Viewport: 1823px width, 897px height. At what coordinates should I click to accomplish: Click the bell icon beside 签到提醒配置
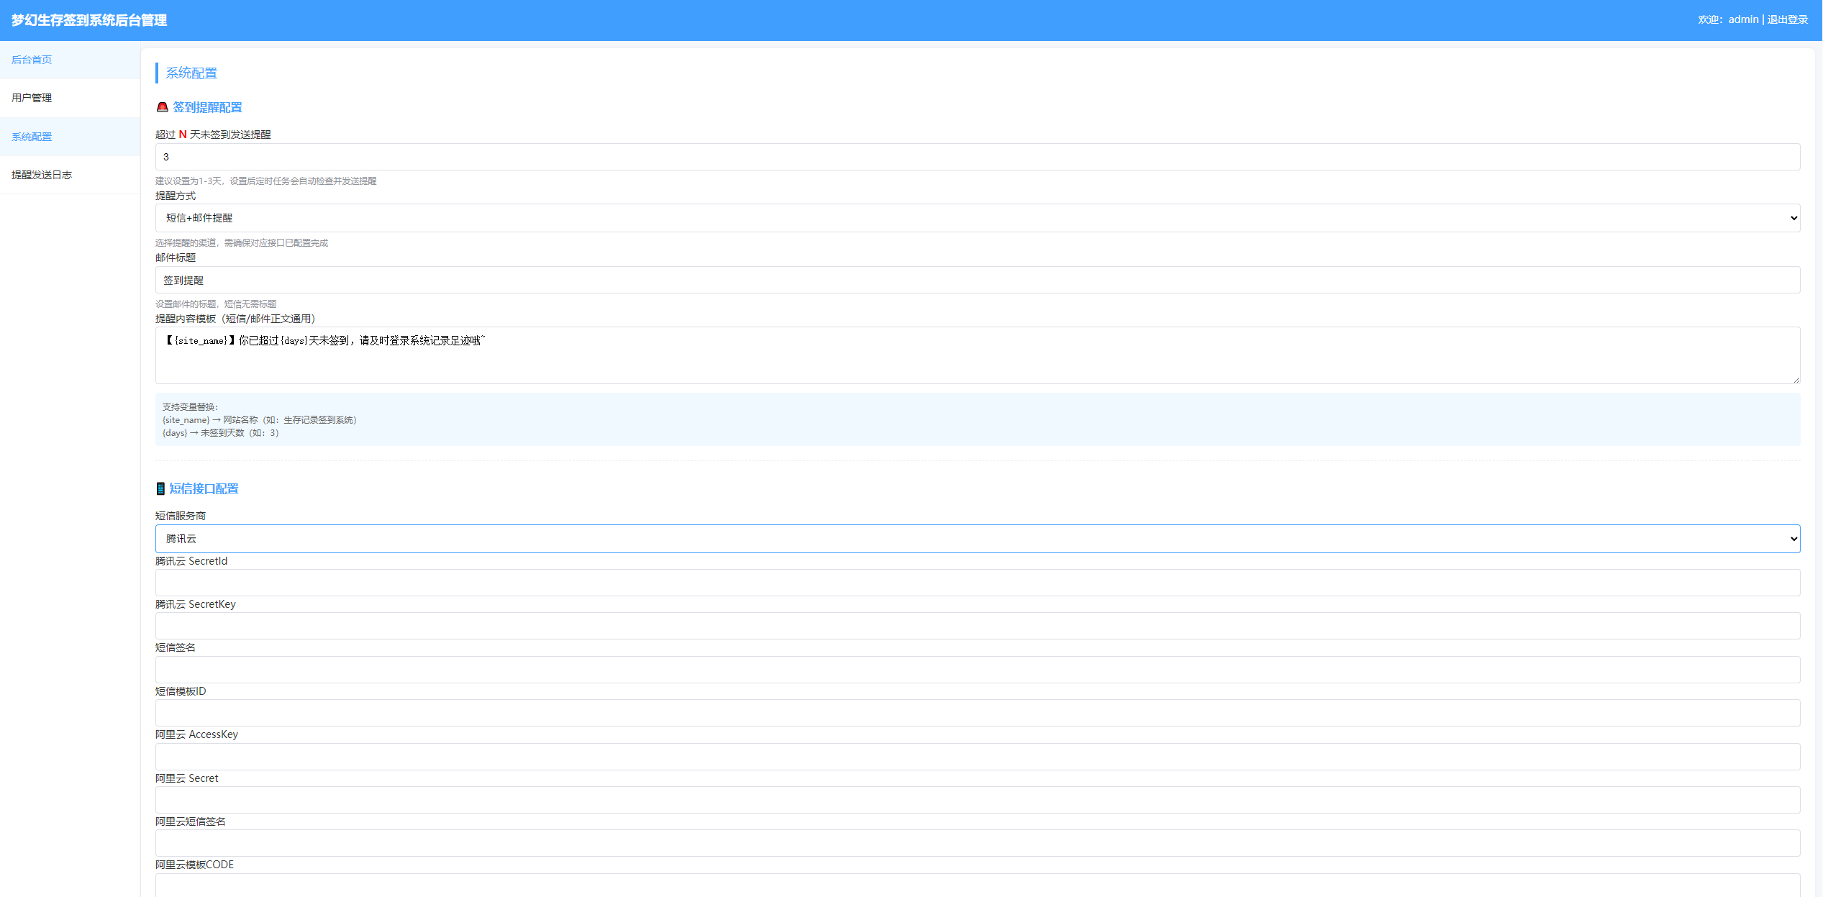(162, 107)
